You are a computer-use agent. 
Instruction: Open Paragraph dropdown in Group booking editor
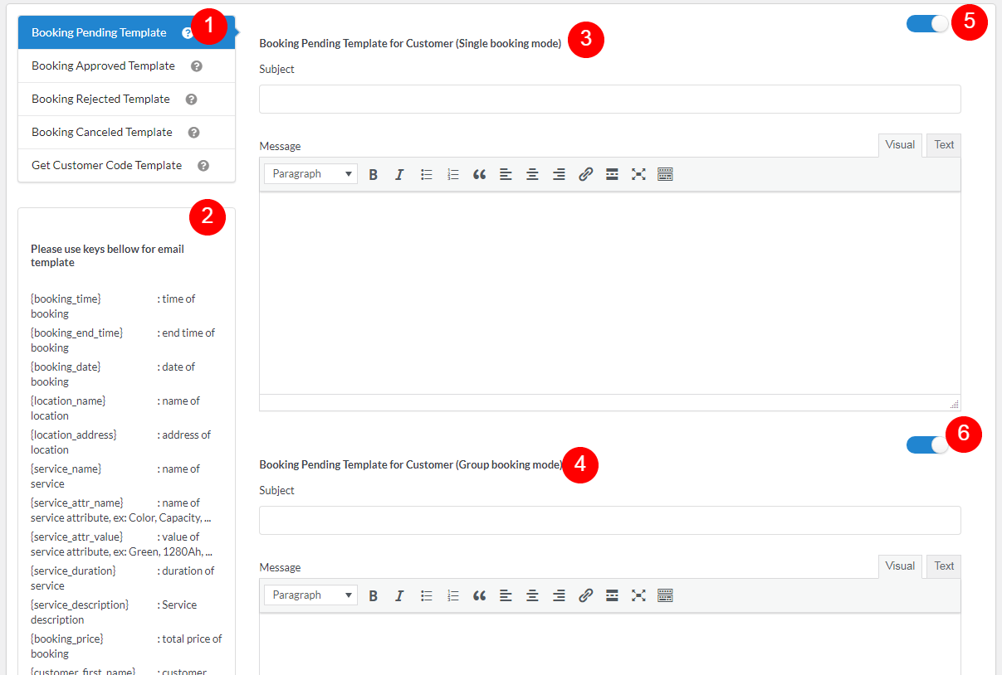(310, 595)
